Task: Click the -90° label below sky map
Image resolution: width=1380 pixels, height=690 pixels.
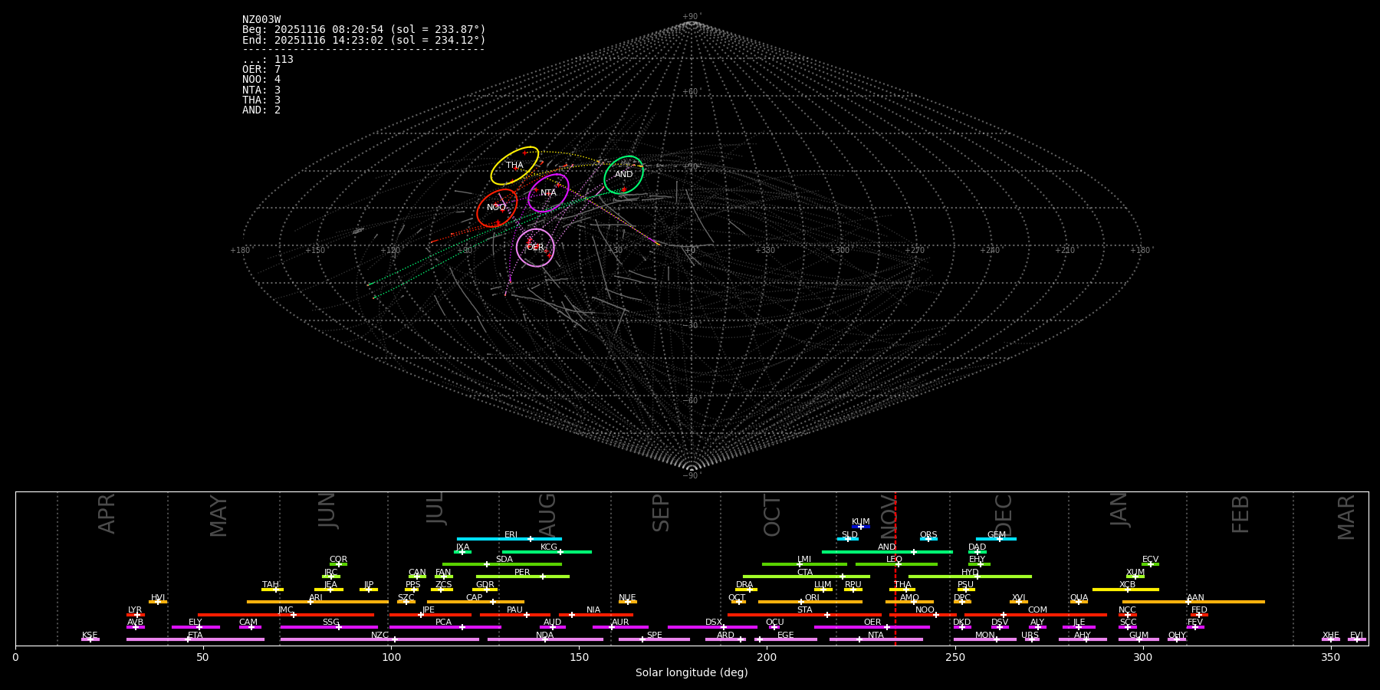Action: pos(691,475)
